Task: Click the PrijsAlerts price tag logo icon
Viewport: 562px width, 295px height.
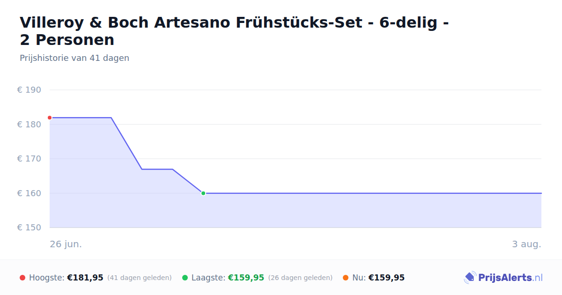Action: pos(470,278)
